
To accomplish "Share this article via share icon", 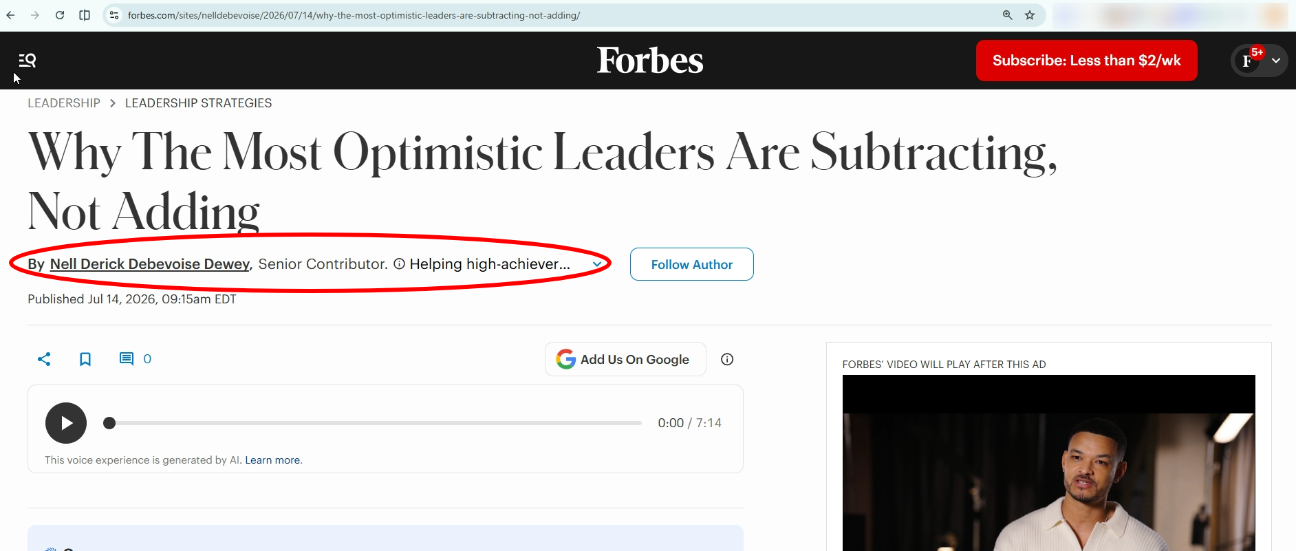I will click(x=44, y=359).
